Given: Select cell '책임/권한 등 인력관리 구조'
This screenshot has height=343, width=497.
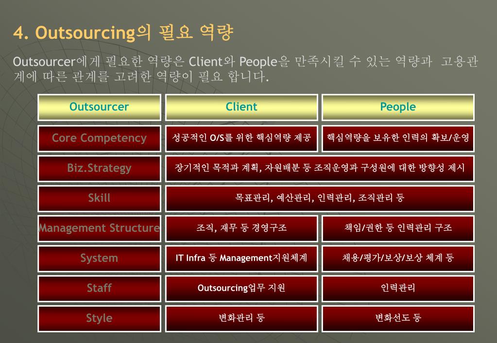Looking at the screenshot, I should tap(398, 228).
